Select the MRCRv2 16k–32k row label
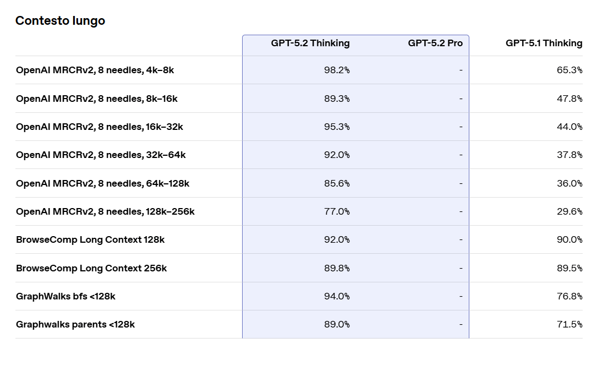 tap(99, 127)
